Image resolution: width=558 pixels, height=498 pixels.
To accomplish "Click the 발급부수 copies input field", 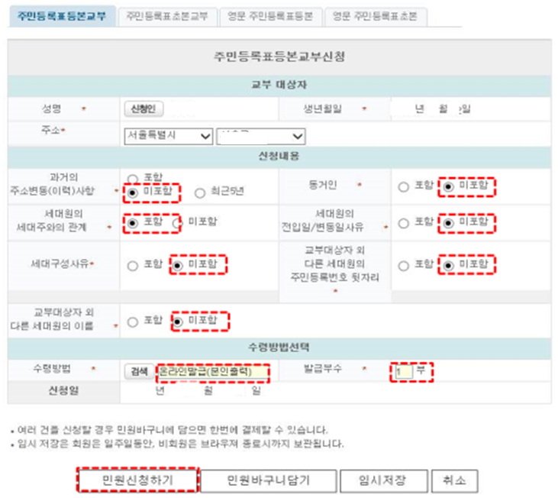I will point(403,372).
